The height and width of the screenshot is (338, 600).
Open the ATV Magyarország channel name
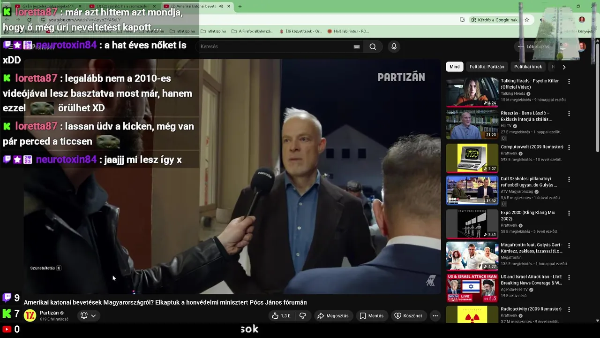pos(517,192)
